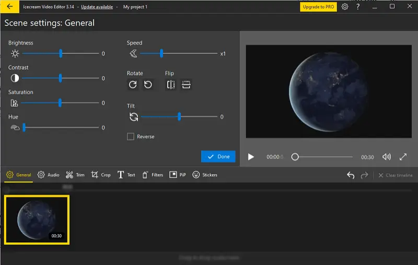Click the Contrast half-circle icon
This screenshot has width=418, height=265.
(x=15, y=78)
